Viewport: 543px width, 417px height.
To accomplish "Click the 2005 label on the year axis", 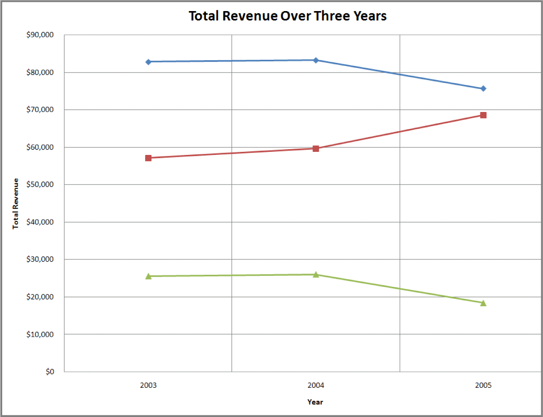I will click(483, 385).
